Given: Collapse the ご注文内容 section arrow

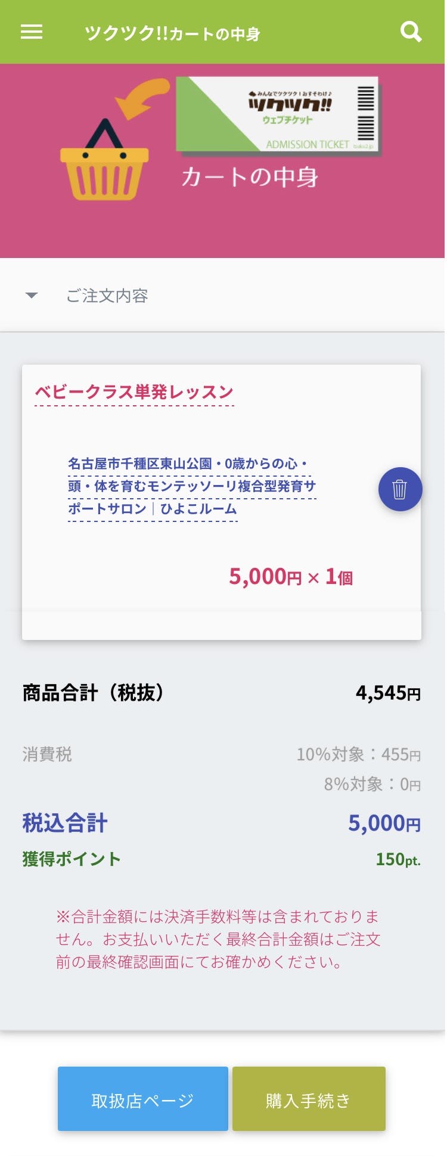Looking at the screenshot, I should tap(32, 296).
